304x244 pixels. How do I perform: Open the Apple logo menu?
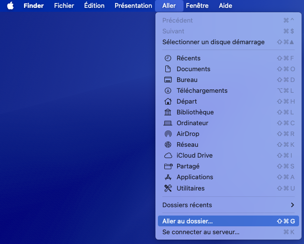pos(10,6)
